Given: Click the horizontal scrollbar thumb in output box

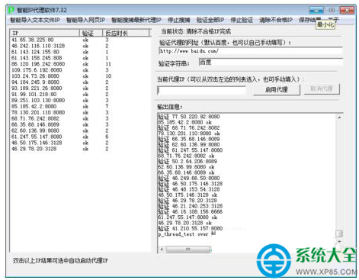Looking at the screenshot, I should click(188, 249).
